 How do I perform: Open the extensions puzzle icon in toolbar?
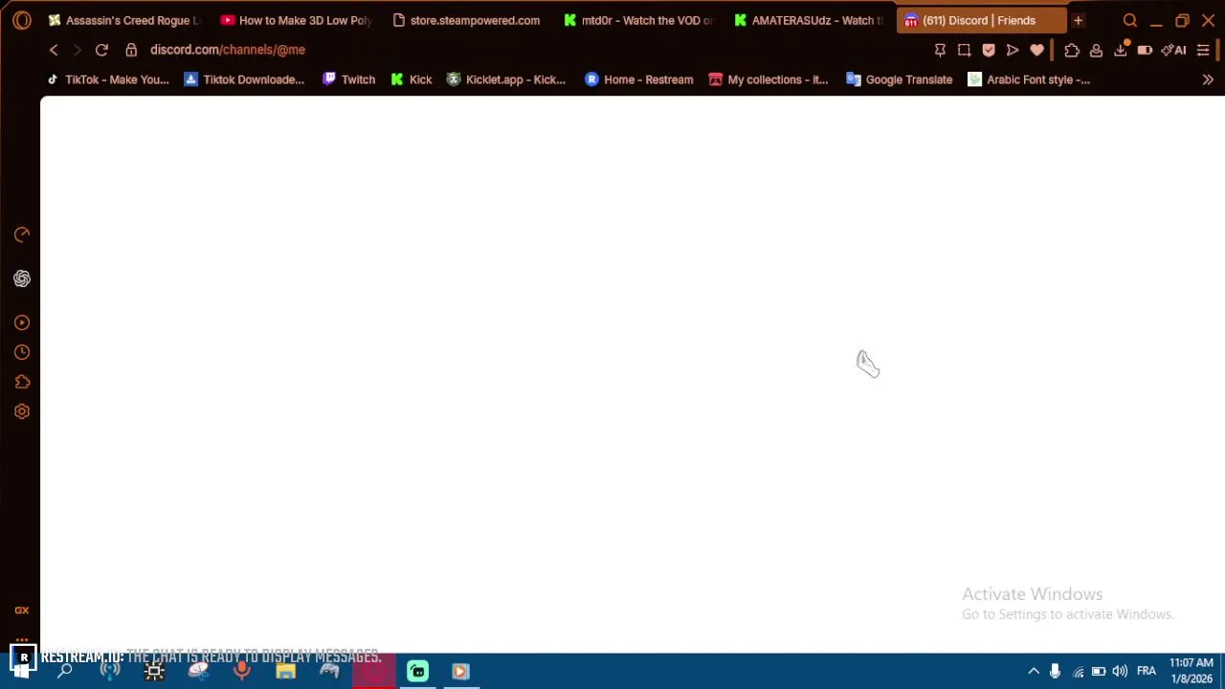pyautogui.click(x=1072, y=50)
